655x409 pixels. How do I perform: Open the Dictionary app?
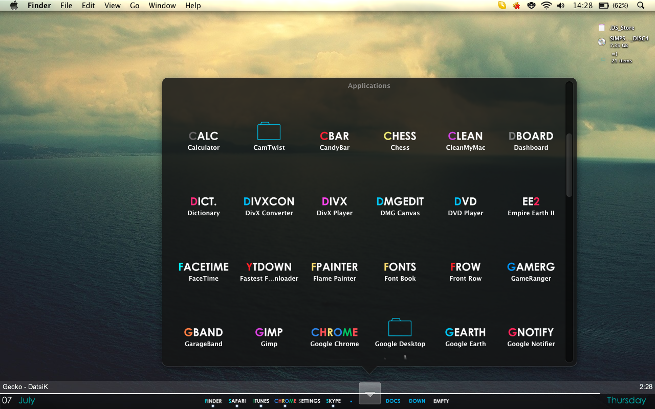click(x=203, y=206)
